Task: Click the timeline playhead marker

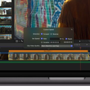Action: tap(80, 48)
